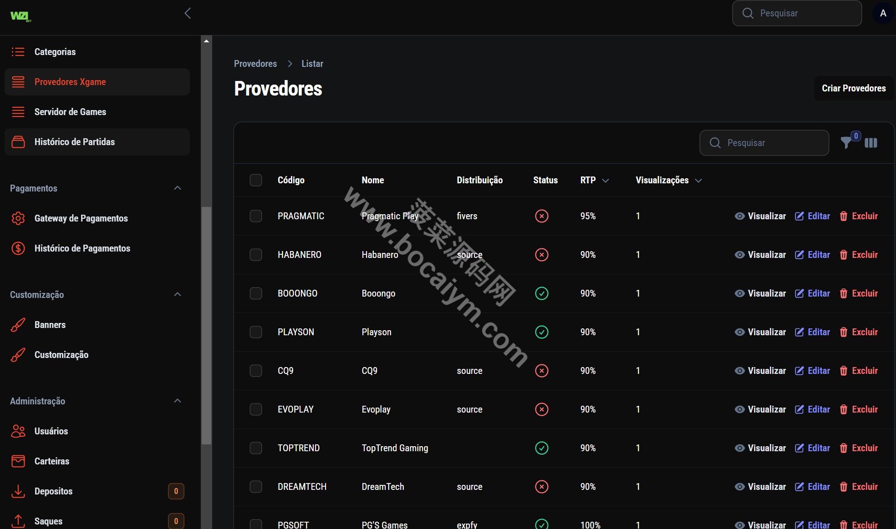Open Categorias in the sidebar
Image resolution: width=896 pixels, height=529 pixels.
97,52
